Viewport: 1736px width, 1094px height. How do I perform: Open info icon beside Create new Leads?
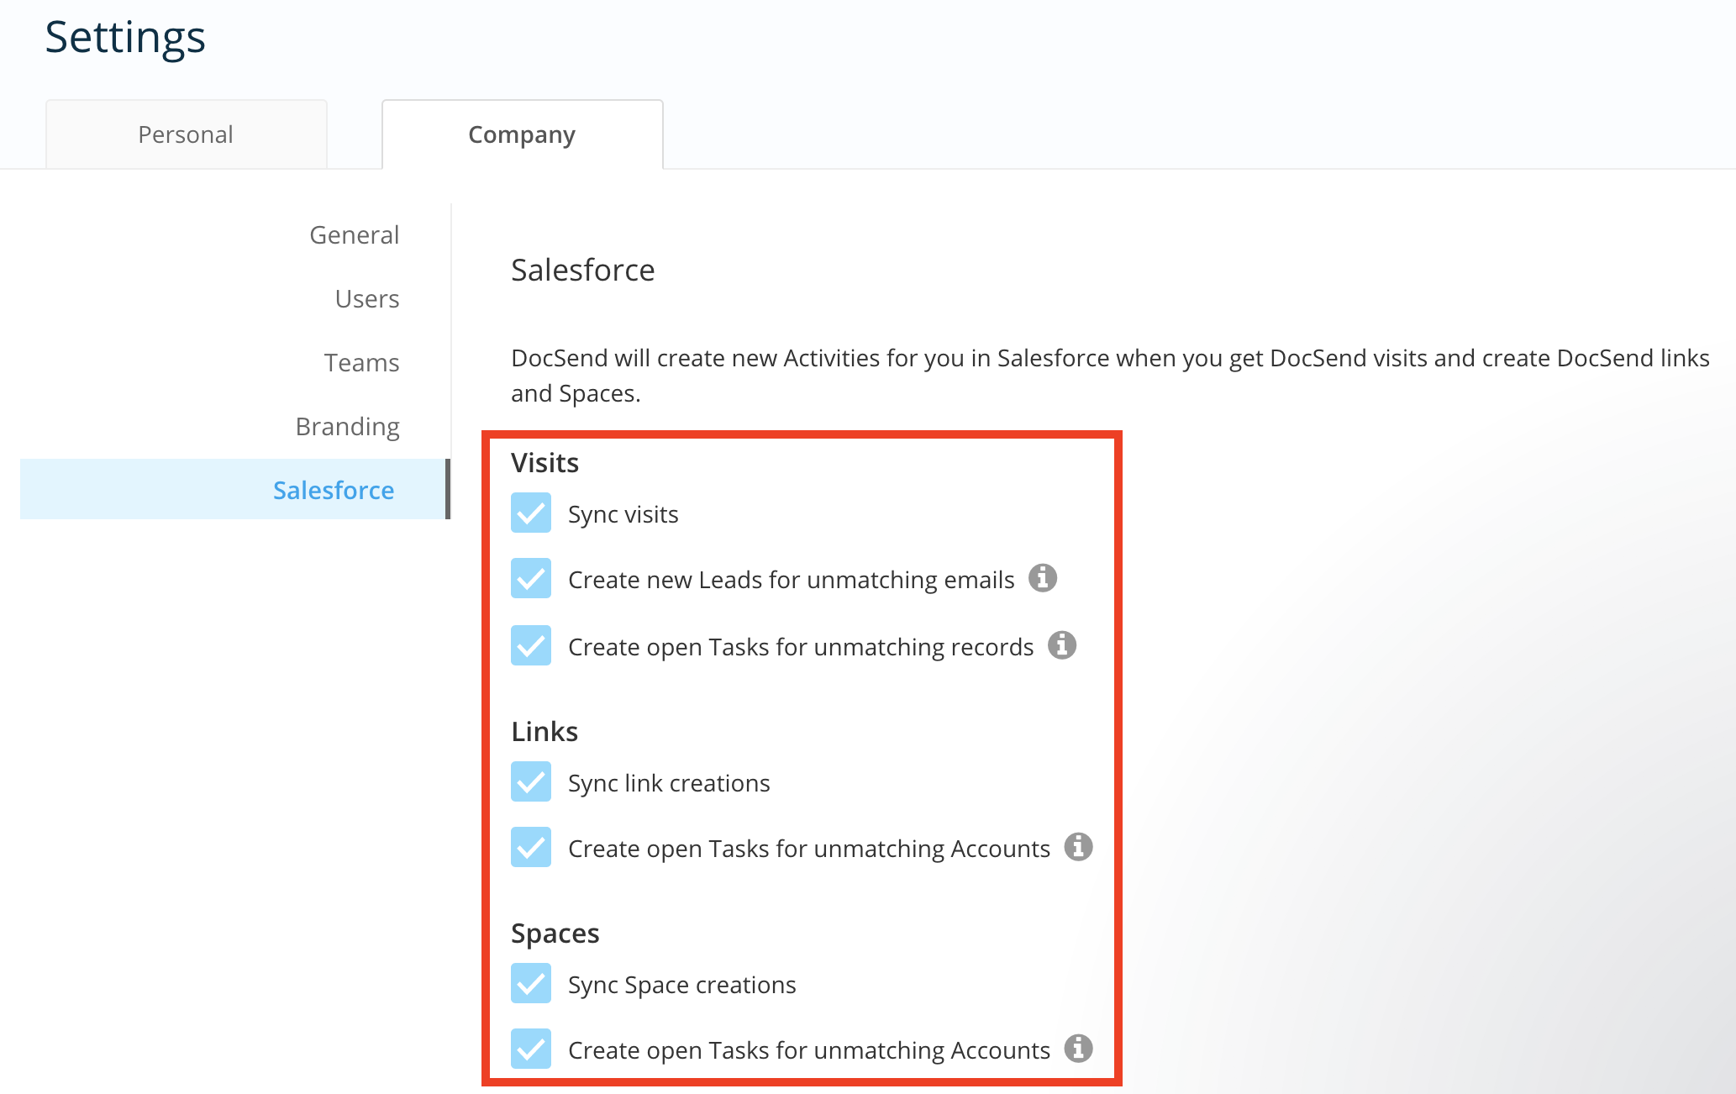1043,578
